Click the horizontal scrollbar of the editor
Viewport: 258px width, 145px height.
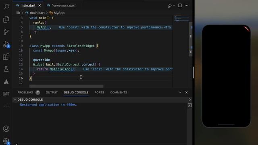point(66,86)
